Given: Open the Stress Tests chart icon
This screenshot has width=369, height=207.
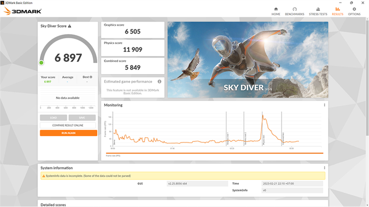Looking at the screenshot, I should (318, 9).
